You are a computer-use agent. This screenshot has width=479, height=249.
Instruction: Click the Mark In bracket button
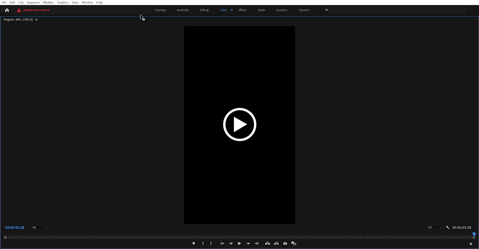[203, 243]
